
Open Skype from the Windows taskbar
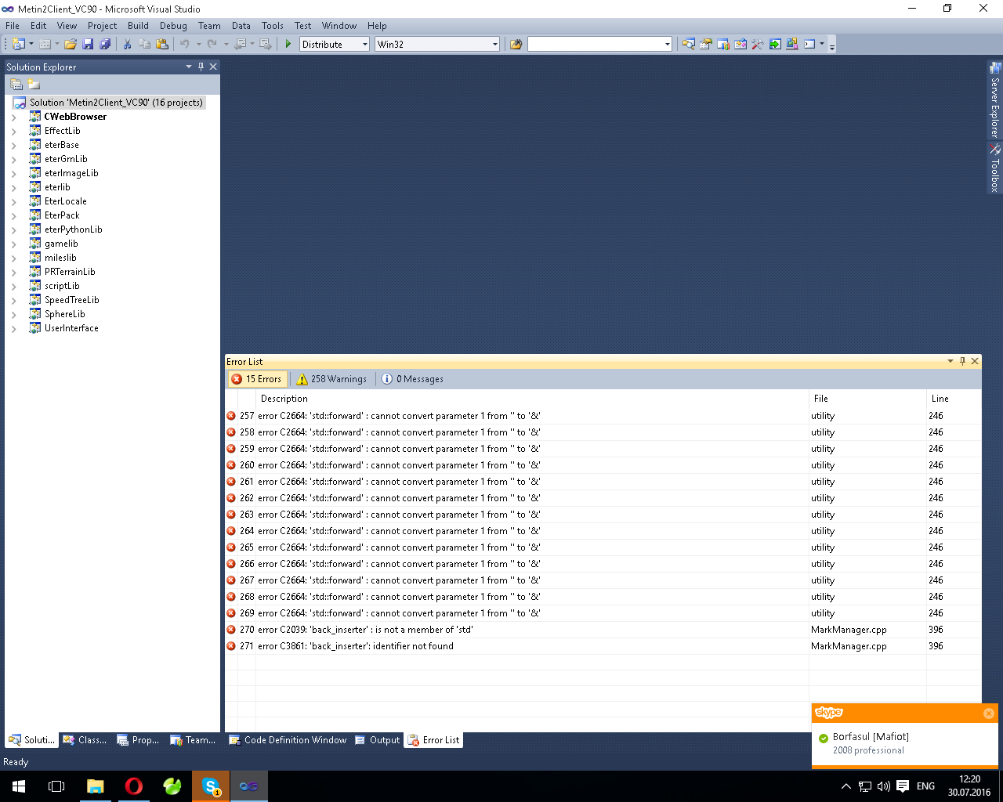click(211, 786)
